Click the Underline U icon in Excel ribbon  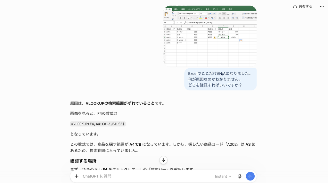[x=188, y=18]
